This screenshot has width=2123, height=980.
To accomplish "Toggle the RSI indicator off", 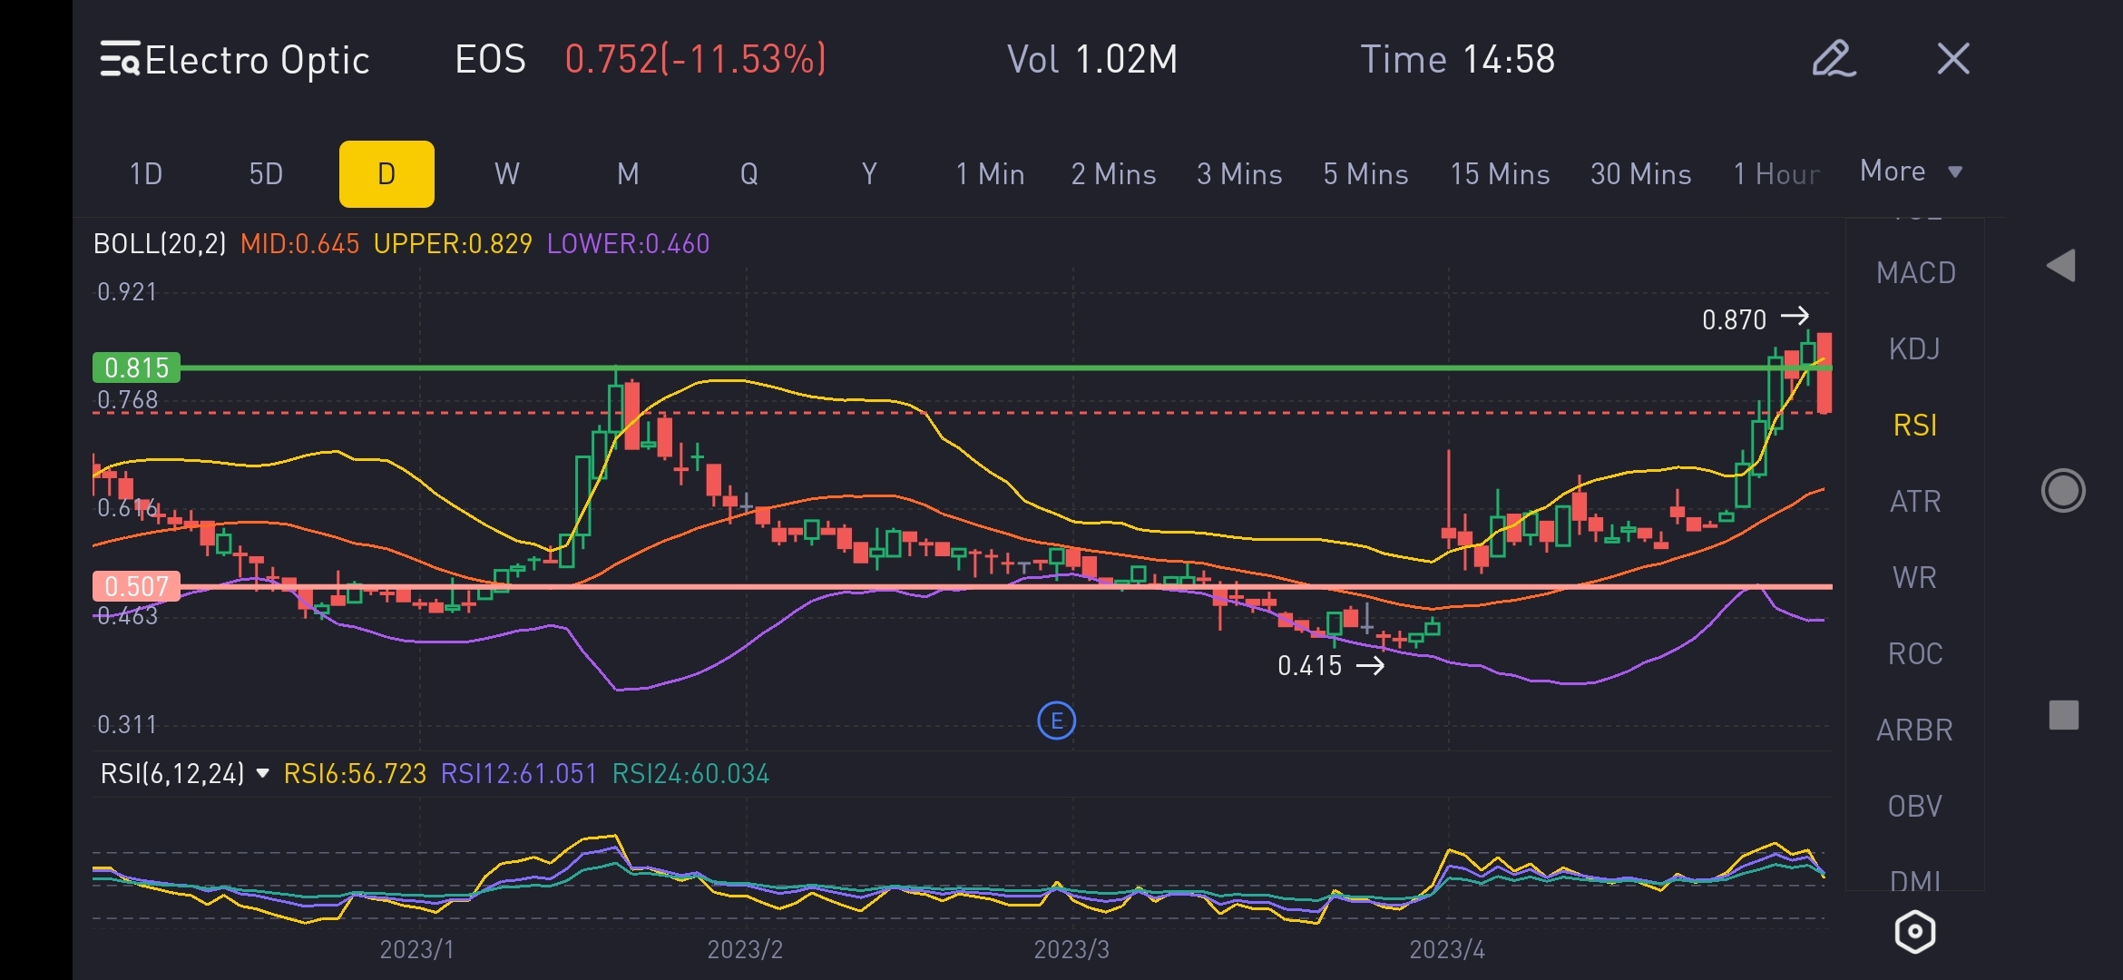I will coord(1914,426).
